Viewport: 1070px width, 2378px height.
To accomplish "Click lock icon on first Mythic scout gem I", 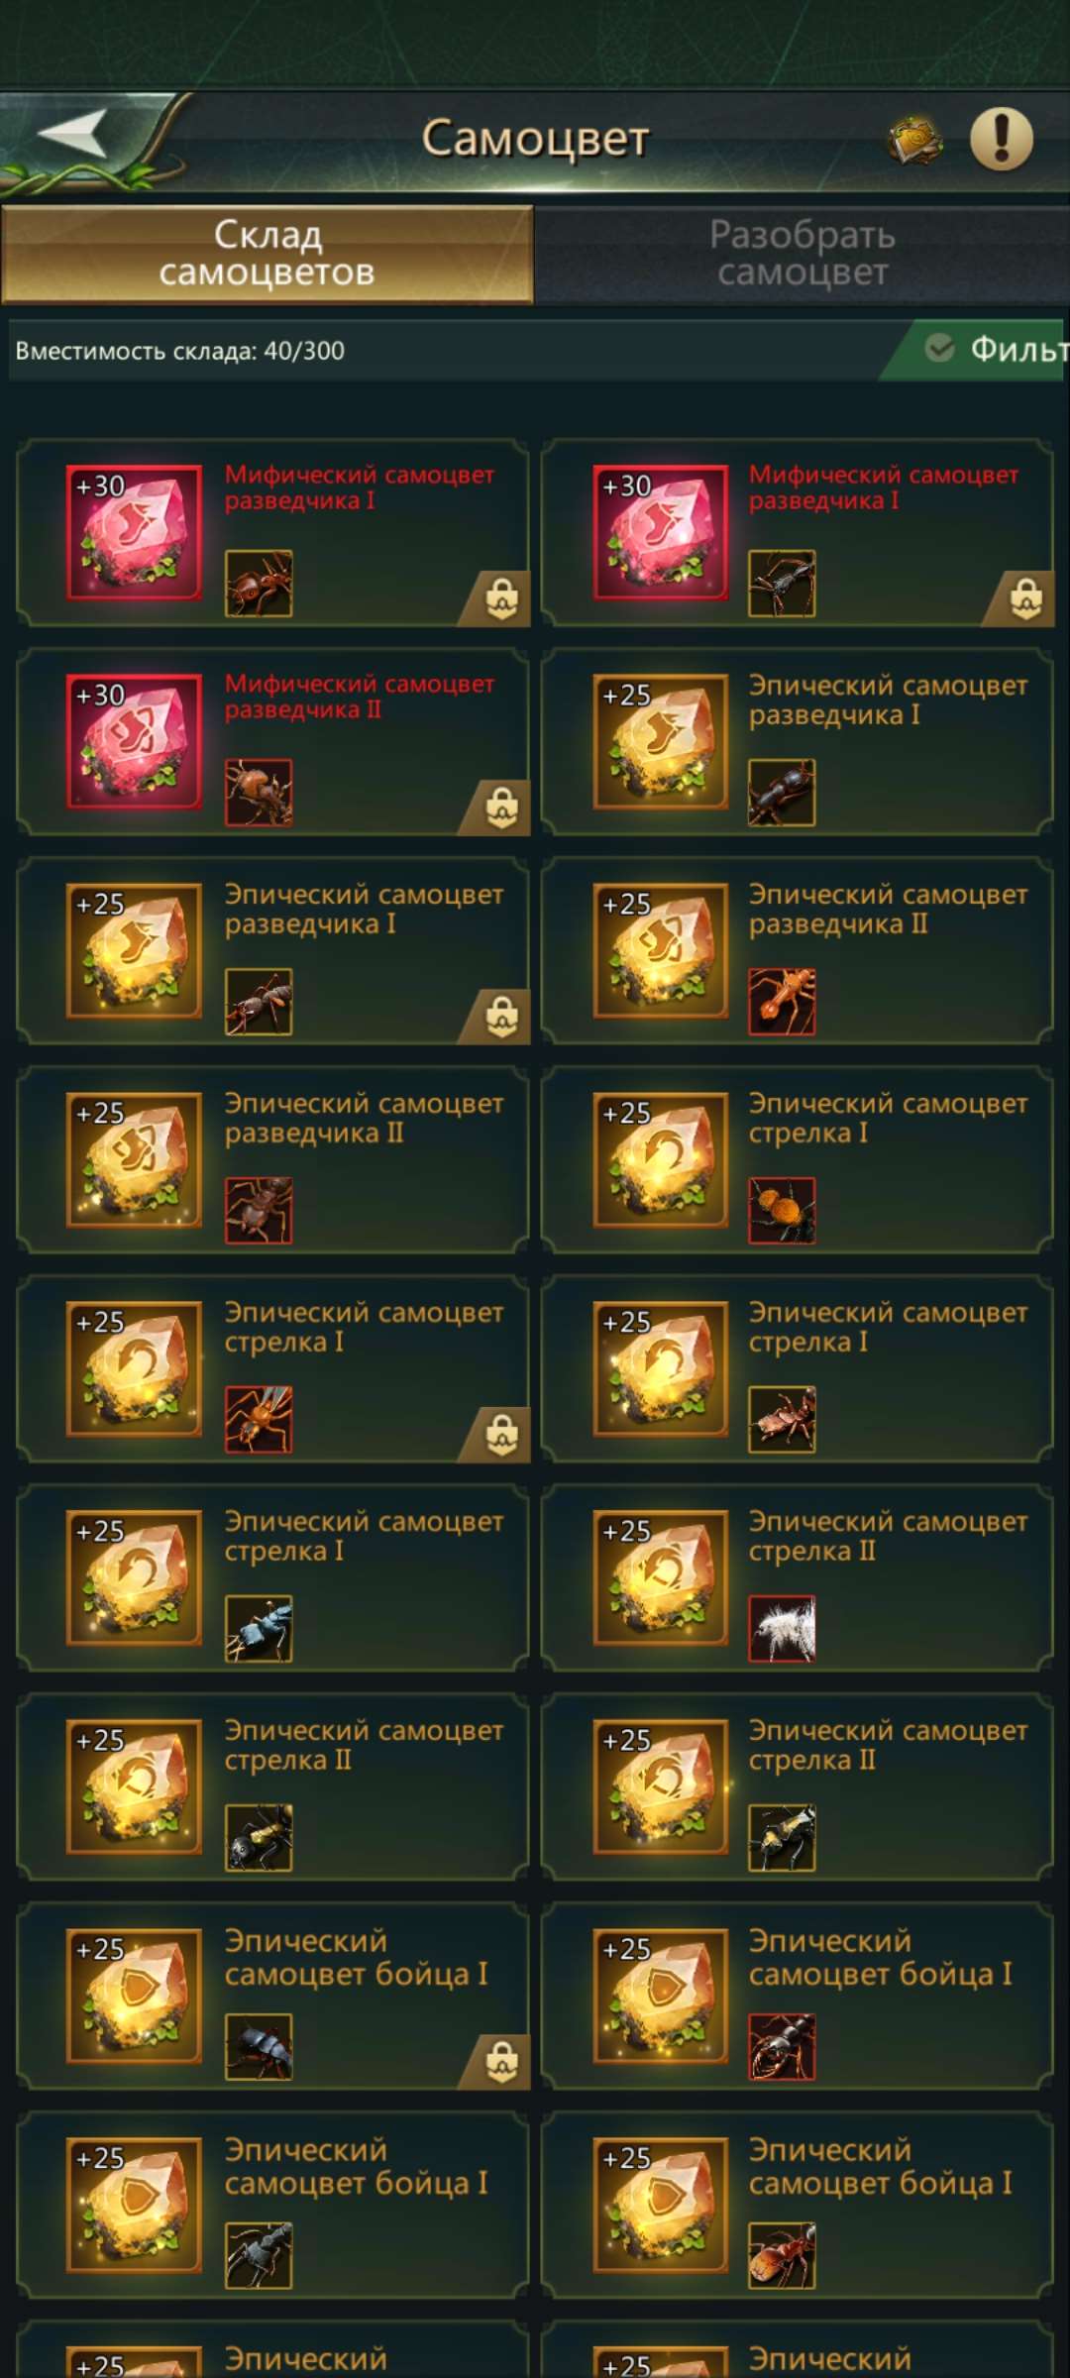I will tap(502, 598).
